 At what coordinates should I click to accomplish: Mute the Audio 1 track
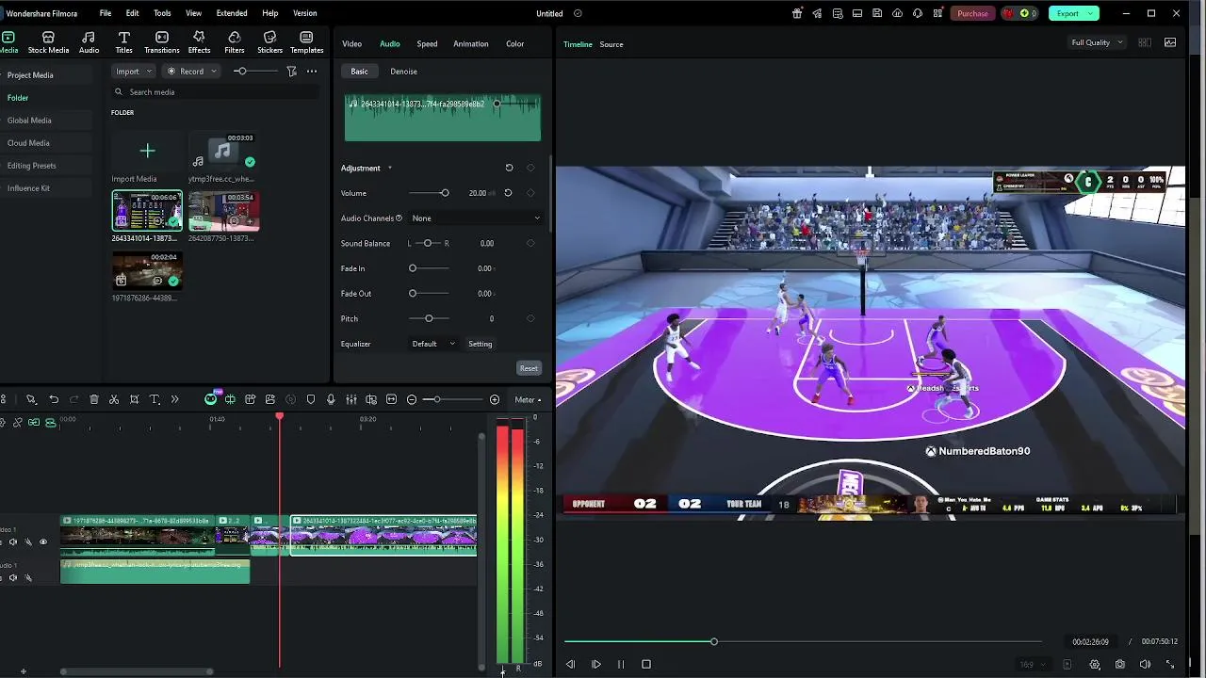pyautogui.click(x=13, y=577)
